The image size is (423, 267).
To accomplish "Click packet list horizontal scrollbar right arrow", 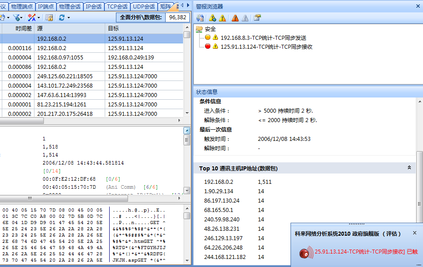I will pos(179,120).
